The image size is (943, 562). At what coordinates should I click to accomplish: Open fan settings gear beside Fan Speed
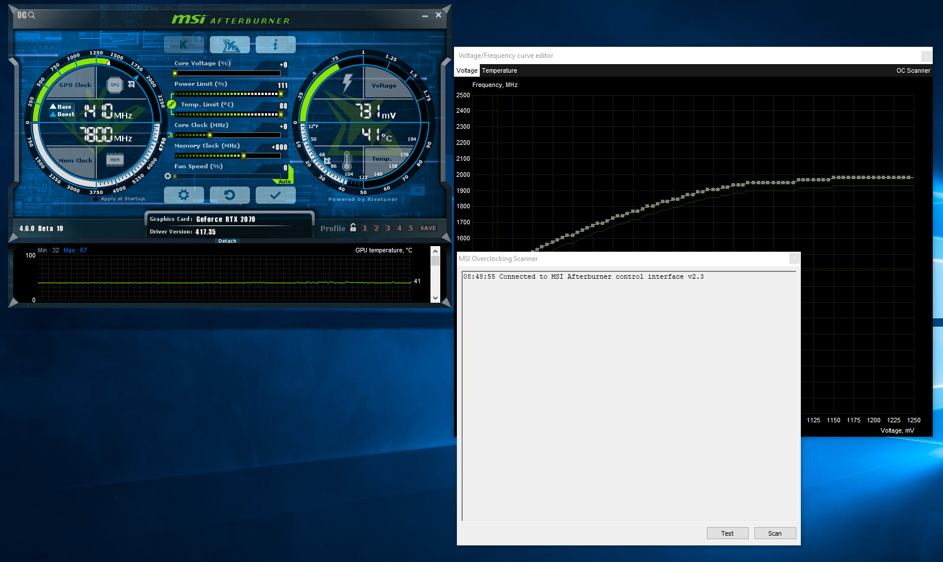click(168, 176)
